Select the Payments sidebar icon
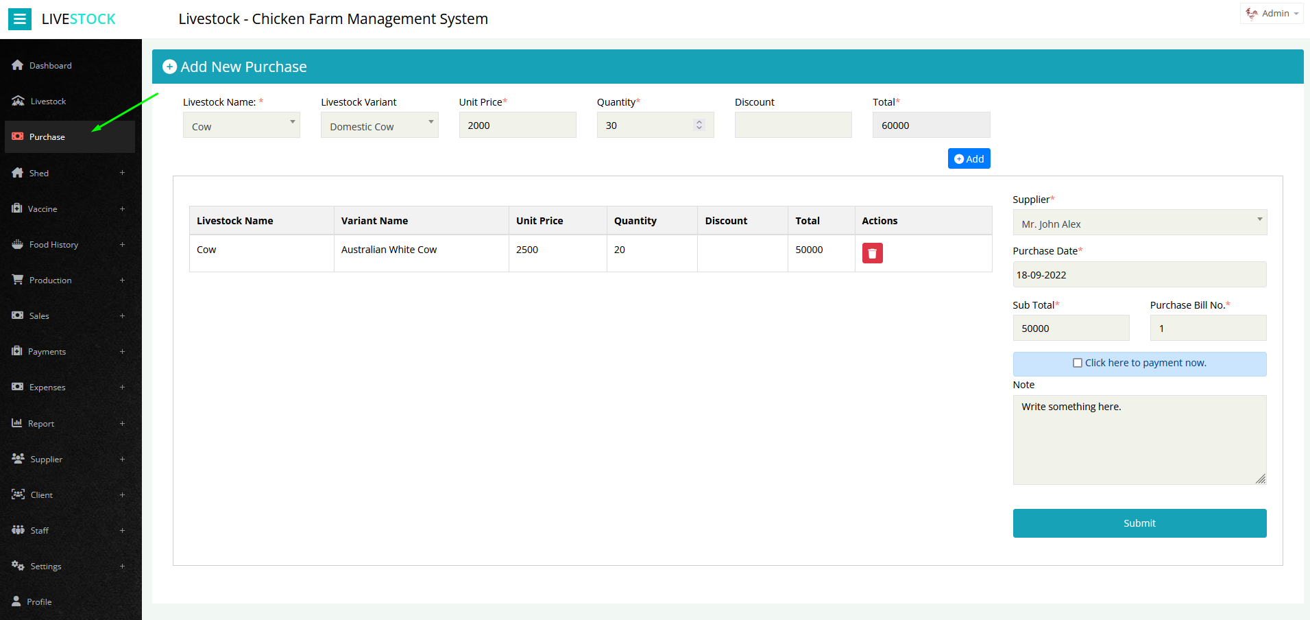The image size is (1310, 620). pos(17,351)
